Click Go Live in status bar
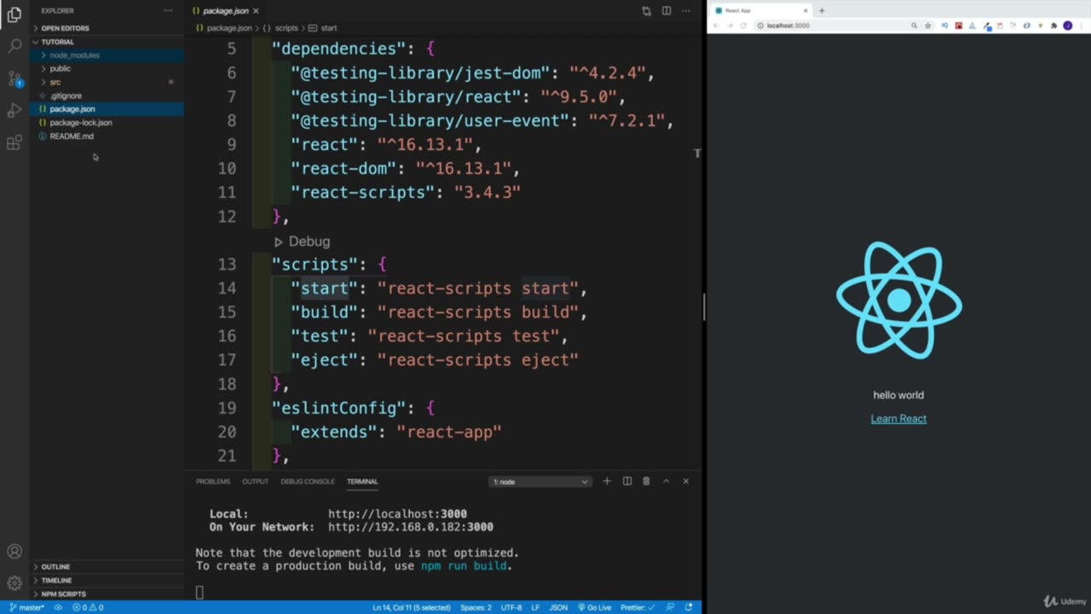1091x614 pixels. tap(594, 607)
